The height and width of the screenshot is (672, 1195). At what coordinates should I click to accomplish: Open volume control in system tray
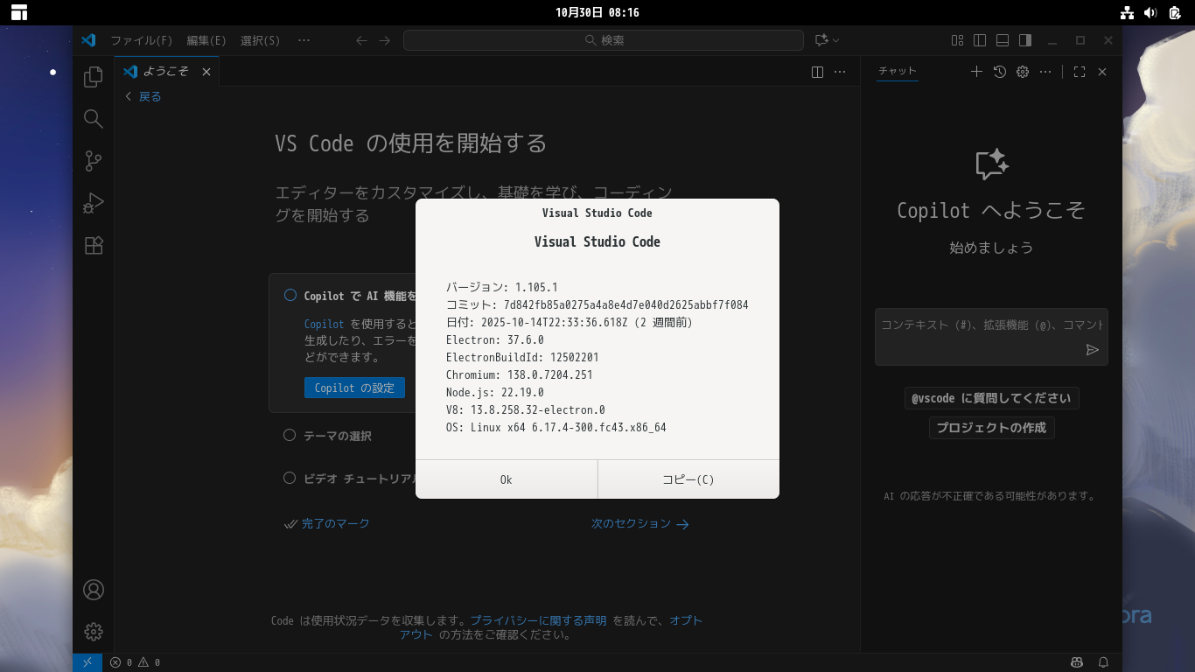point(1150,12)
